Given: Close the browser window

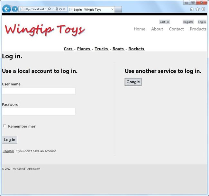Looking at the screenshot, I should (x=202, y=3).
